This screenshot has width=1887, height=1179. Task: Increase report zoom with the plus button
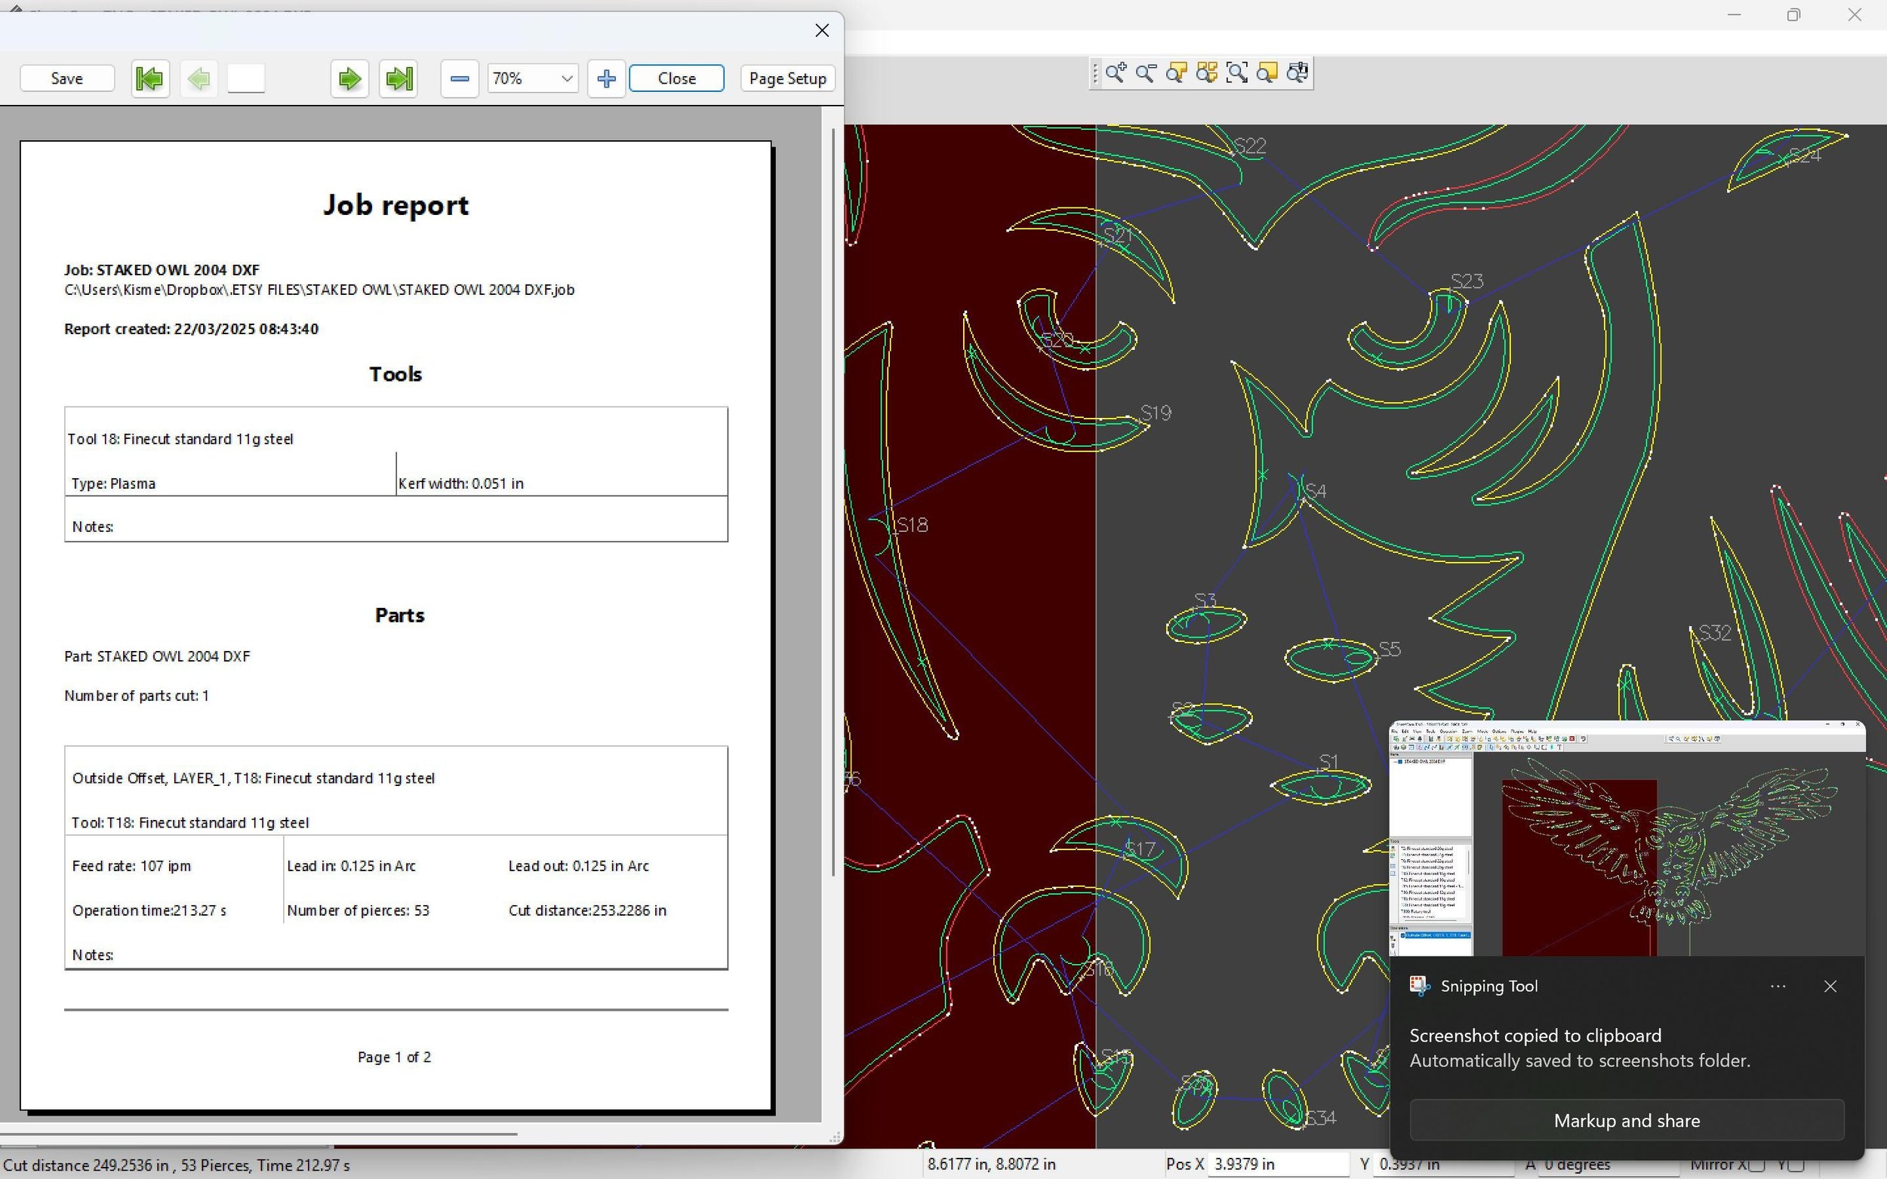tap(606, 78)
